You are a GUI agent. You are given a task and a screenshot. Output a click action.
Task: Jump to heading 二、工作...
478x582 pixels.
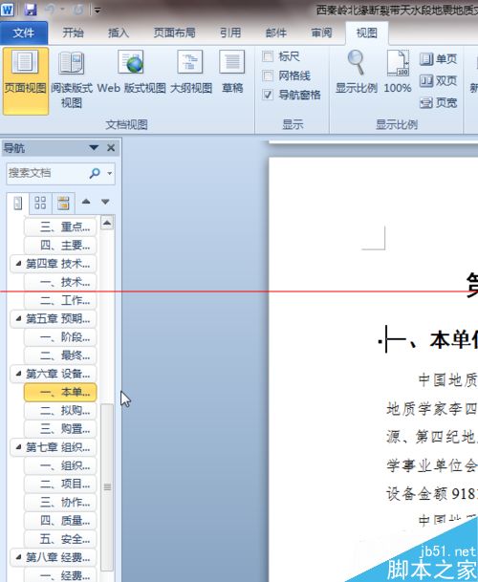(x=60, y=300)
